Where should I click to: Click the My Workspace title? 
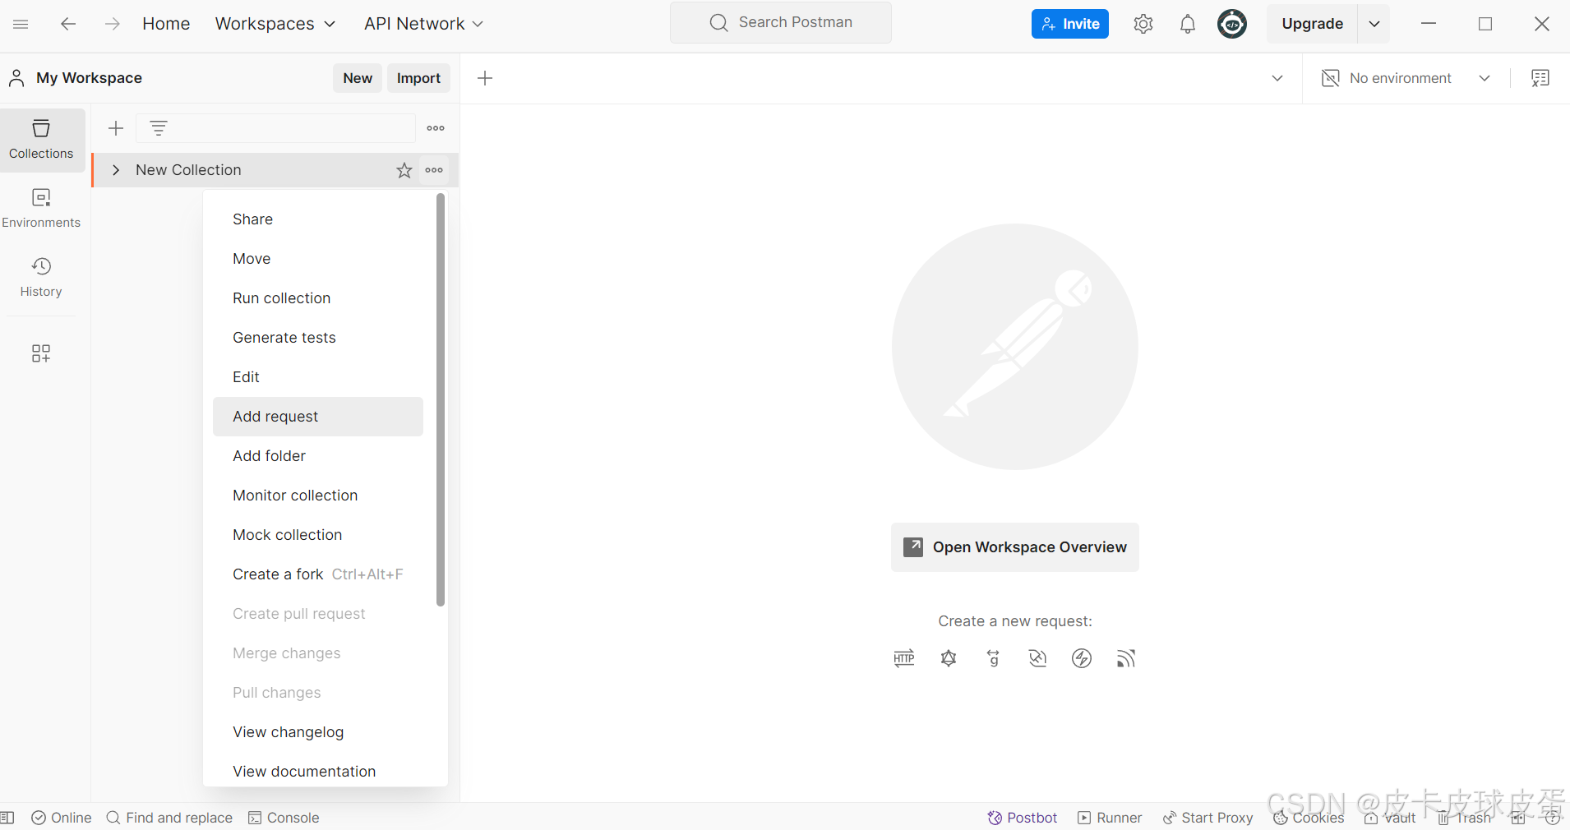coord(89,78)
